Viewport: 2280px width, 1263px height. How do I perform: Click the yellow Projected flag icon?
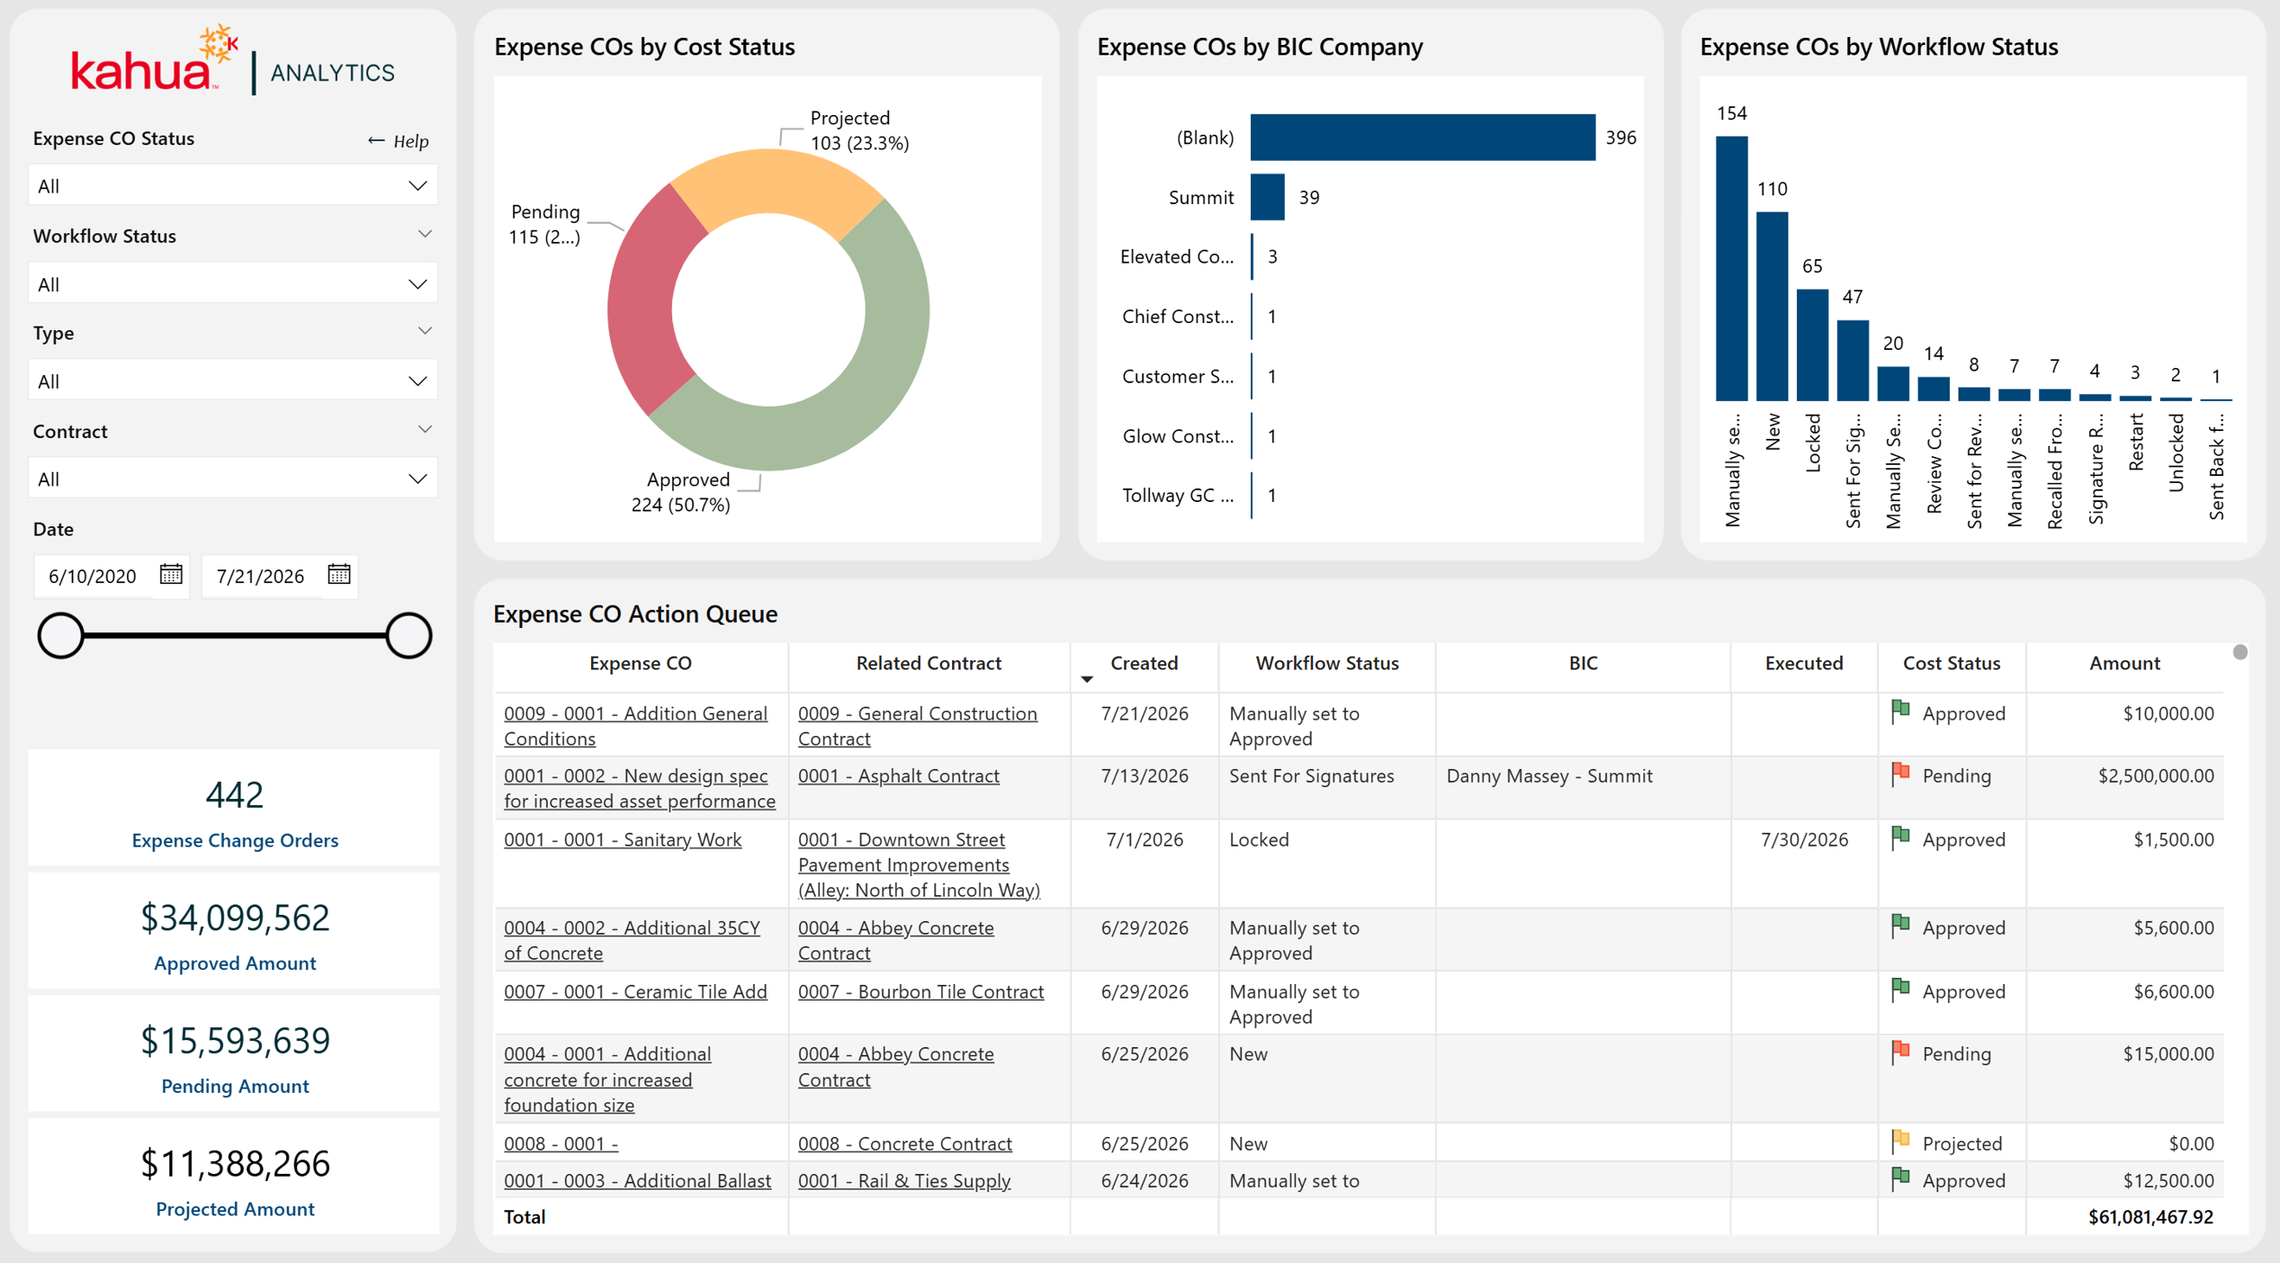1900,1142
